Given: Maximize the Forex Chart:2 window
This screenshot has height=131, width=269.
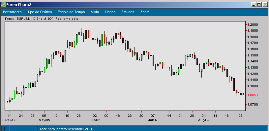Looking at the screenshot, I should pyautogui.click(x=259, y=5).
